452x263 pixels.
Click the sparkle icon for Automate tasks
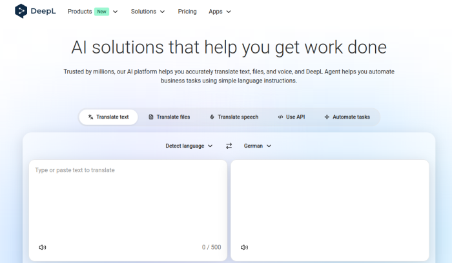pyautogui.click(x=327, y=117)
